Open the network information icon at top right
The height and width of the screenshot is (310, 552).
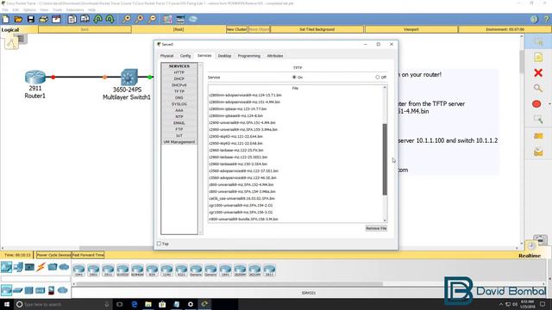tap(534, 19)
